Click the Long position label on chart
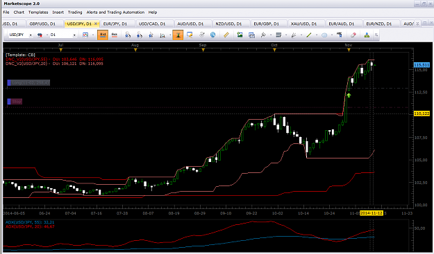Screen dimensions: 434x254 (28, 82)
